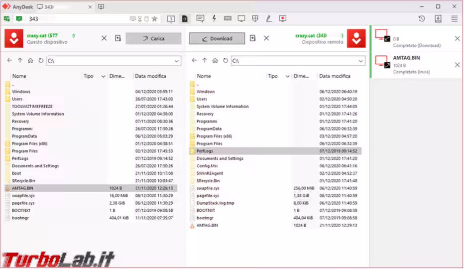Expand the local path C:\ dropdown

click(x=177, y=61)
